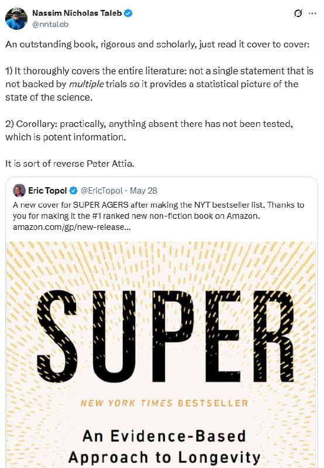Click the quoted tweet text about SUPER AGERS
This screenshot has height=468, width=324.
(158, 211)
